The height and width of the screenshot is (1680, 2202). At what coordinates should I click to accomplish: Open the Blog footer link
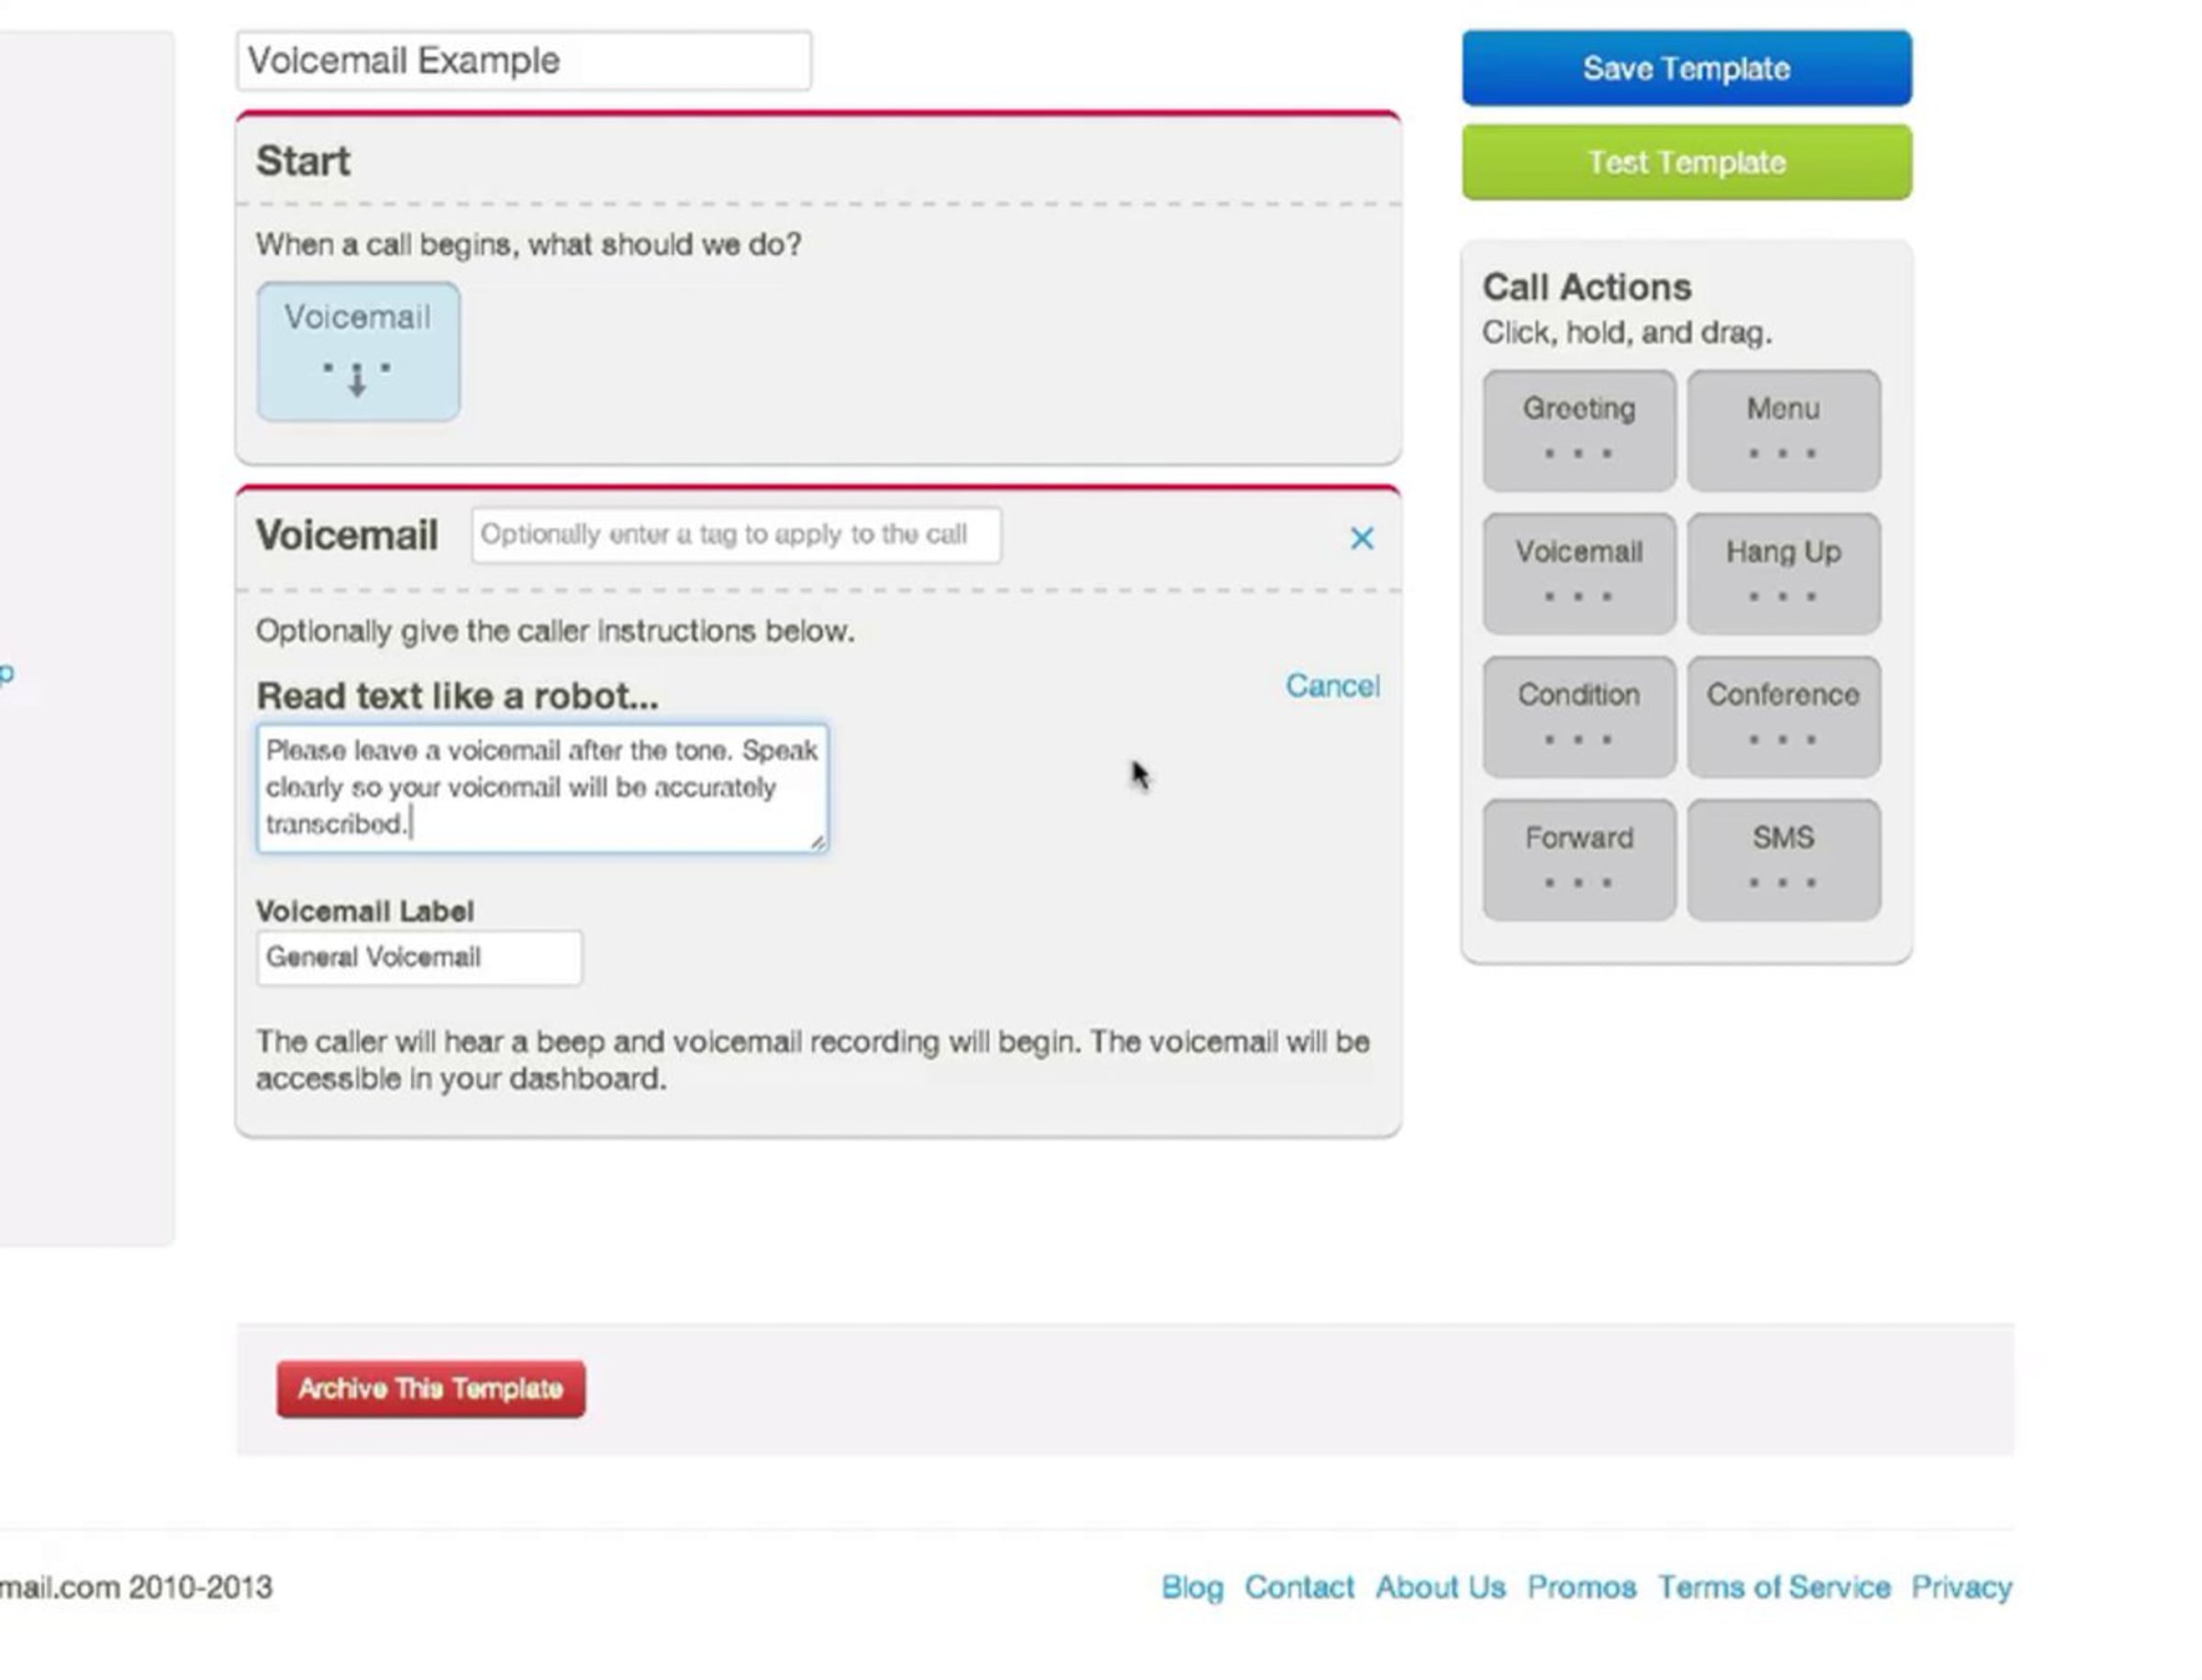pos(1192,1587)
